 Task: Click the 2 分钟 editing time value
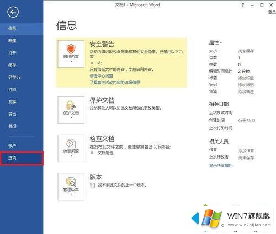coord(244,72)
